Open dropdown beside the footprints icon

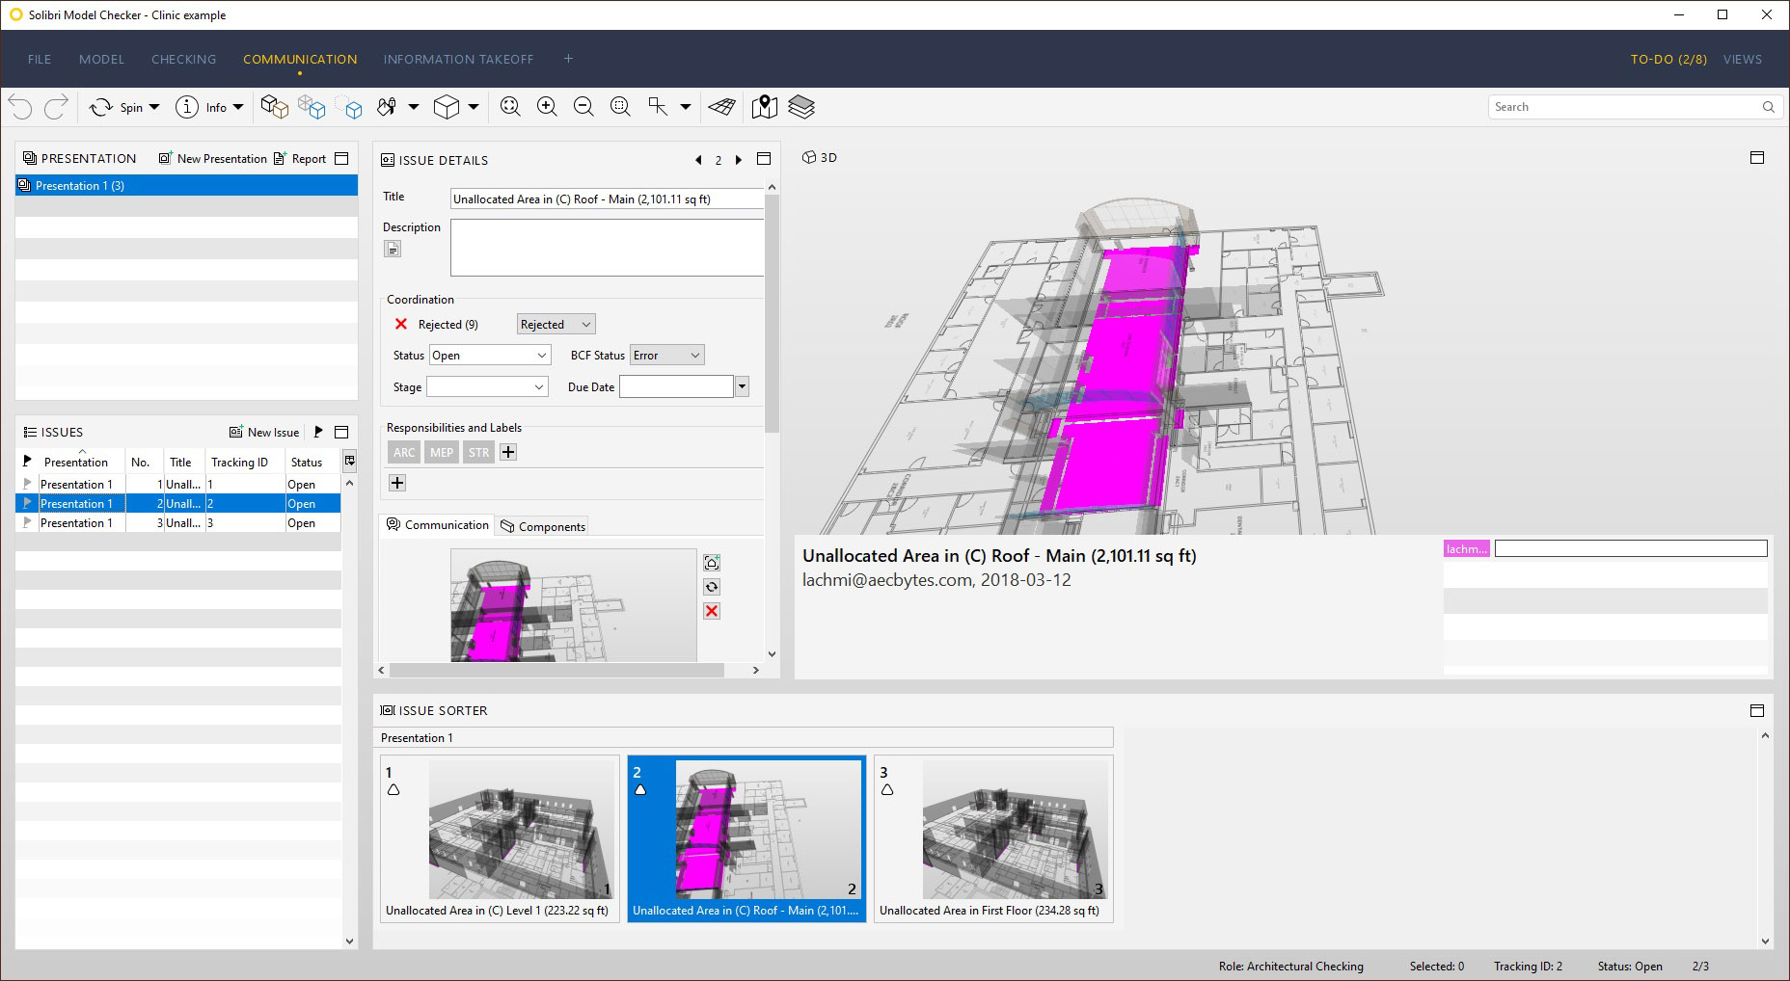tap(414, 107)
